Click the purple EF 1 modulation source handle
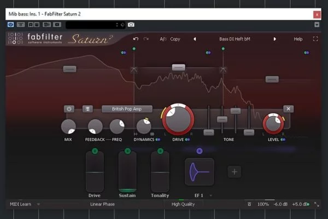 click(x=200, y=151)
